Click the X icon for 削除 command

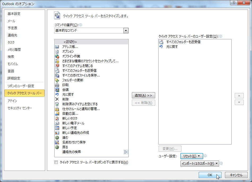click(x=57, y=99)
